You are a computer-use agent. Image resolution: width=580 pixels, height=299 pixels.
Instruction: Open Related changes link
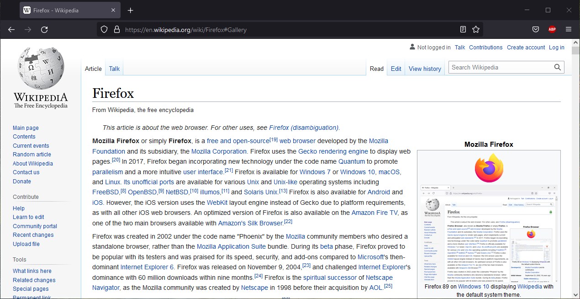coord(34,280)
